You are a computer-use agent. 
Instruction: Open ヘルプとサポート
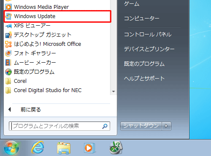click(x=144, y=78)
